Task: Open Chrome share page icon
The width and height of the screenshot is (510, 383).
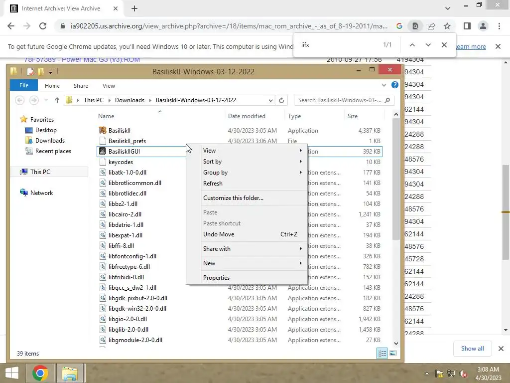Action: click(431, 26)
